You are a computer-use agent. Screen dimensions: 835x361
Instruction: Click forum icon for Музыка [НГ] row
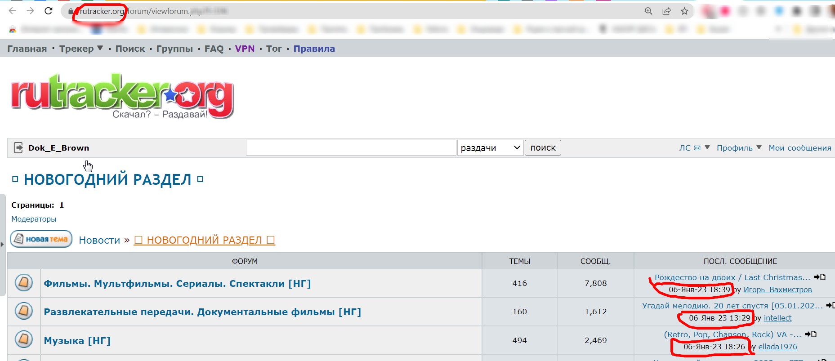[x=24, y=339]
